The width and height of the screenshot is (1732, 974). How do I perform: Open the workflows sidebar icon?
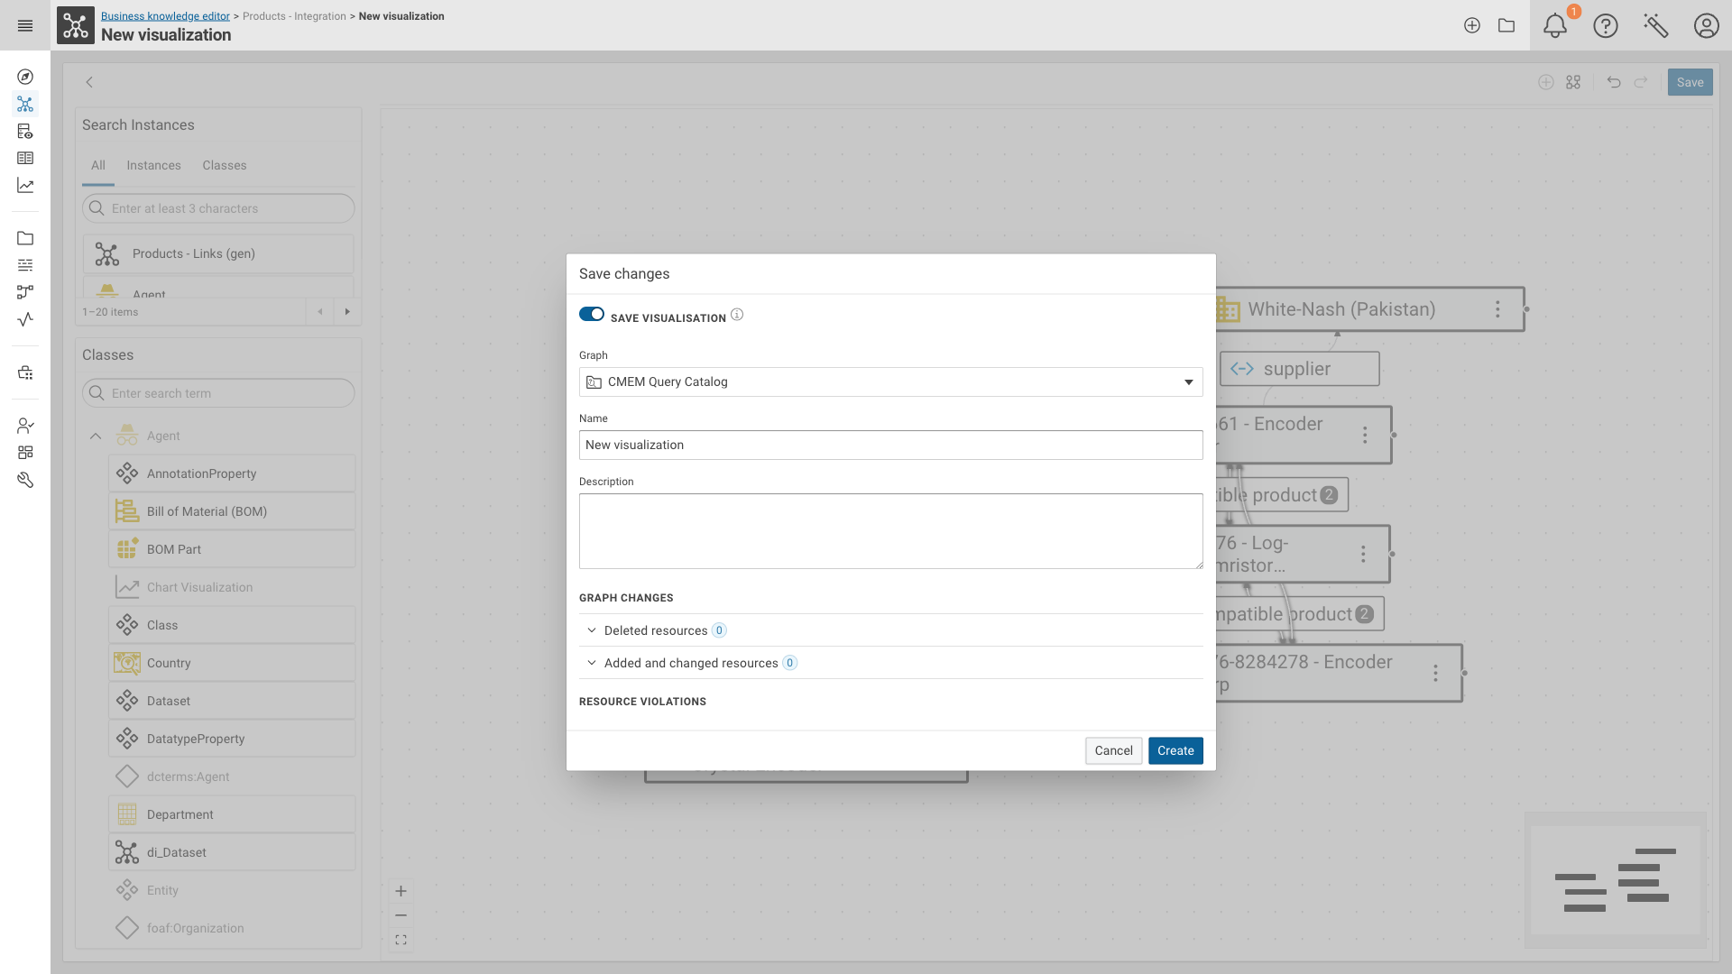pyautogui.click(x=25, y=292)
